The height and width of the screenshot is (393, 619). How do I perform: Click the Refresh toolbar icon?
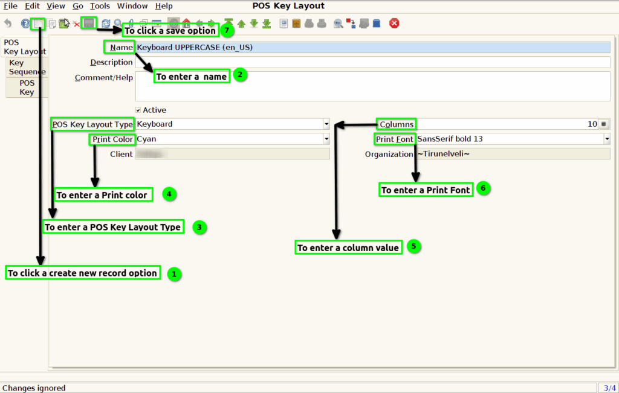(106, 24)
